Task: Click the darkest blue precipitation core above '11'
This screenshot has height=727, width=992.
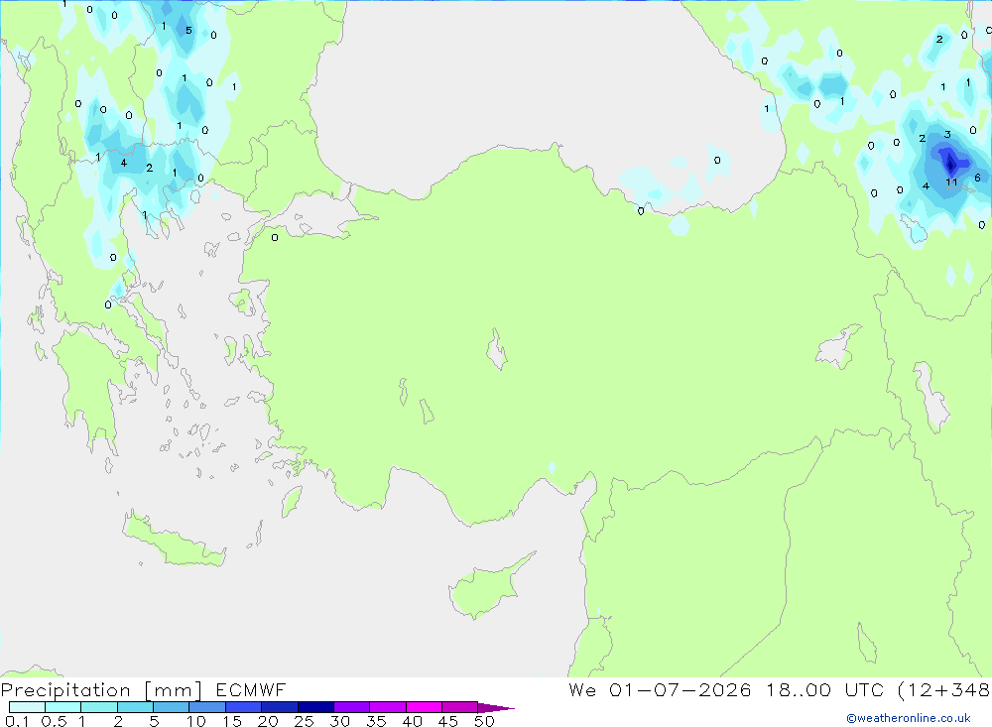Action: tap(950, 164)
